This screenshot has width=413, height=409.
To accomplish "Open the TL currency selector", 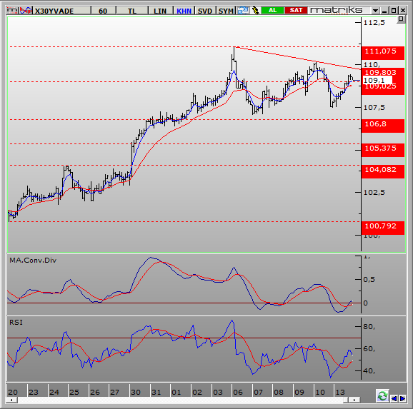I will tap(132, 11).
